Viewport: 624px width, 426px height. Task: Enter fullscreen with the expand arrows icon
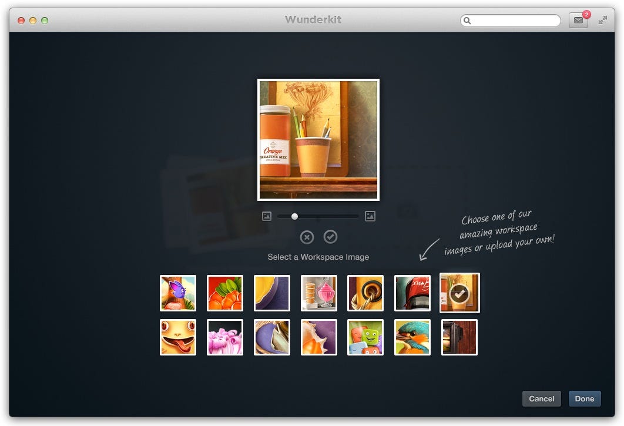point(603,20)
